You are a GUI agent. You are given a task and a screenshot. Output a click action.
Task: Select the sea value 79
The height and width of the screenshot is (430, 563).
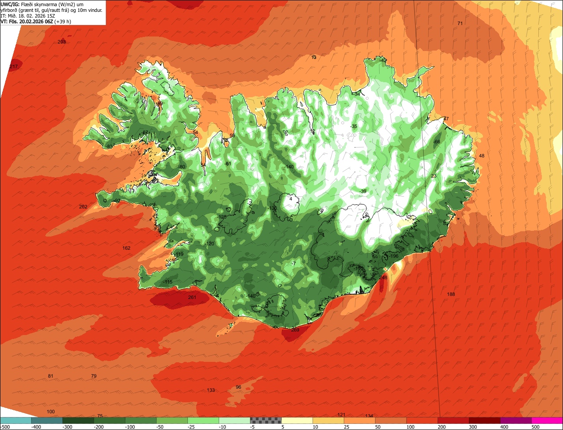(x=94, y=376)
